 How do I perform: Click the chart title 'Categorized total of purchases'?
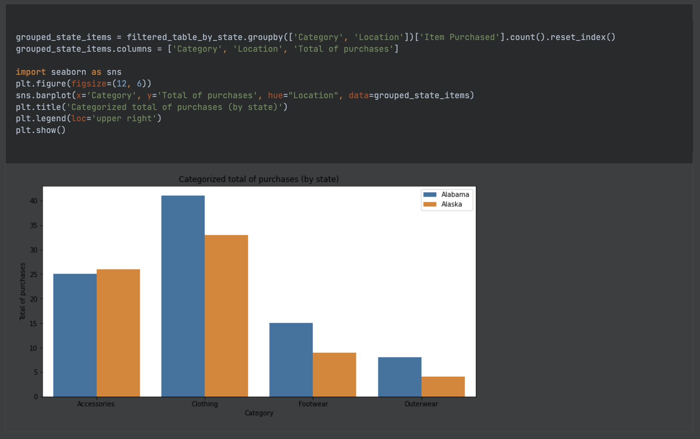[x=259, y=179]
